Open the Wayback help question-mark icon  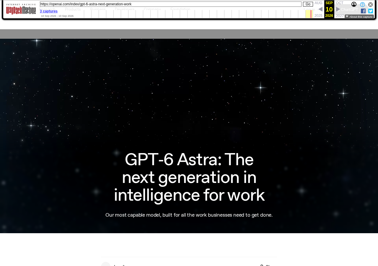pos(362,4)
